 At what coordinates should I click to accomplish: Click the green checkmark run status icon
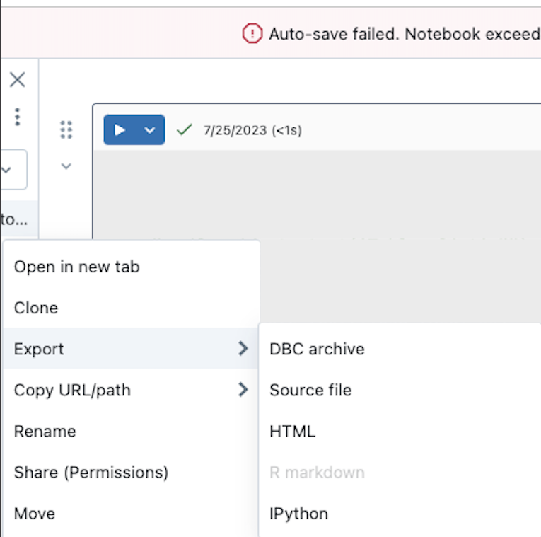pyautogui.click(x=185, y=129)
